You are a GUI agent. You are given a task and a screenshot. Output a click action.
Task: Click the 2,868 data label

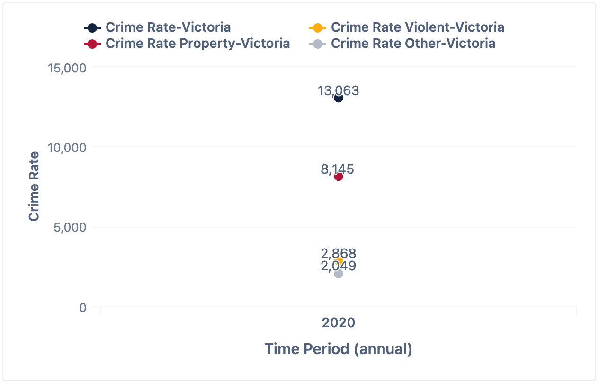coord(338,253)
